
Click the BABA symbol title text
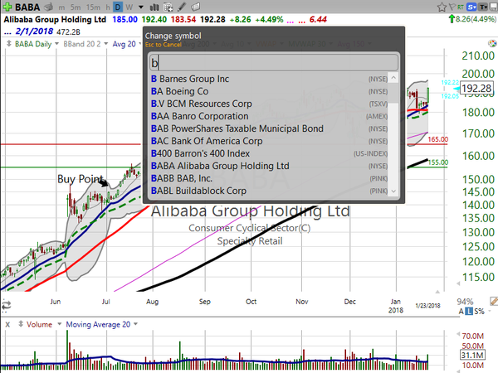27,7
